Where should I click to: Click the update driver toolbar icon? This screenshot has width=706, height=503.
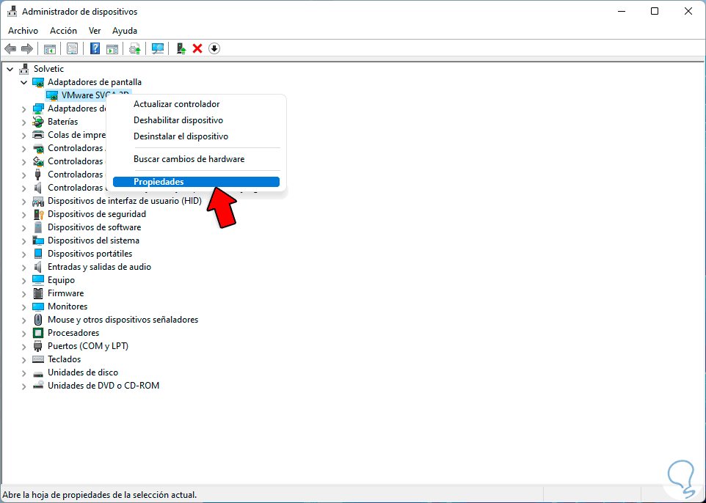(x=134, y=48)
